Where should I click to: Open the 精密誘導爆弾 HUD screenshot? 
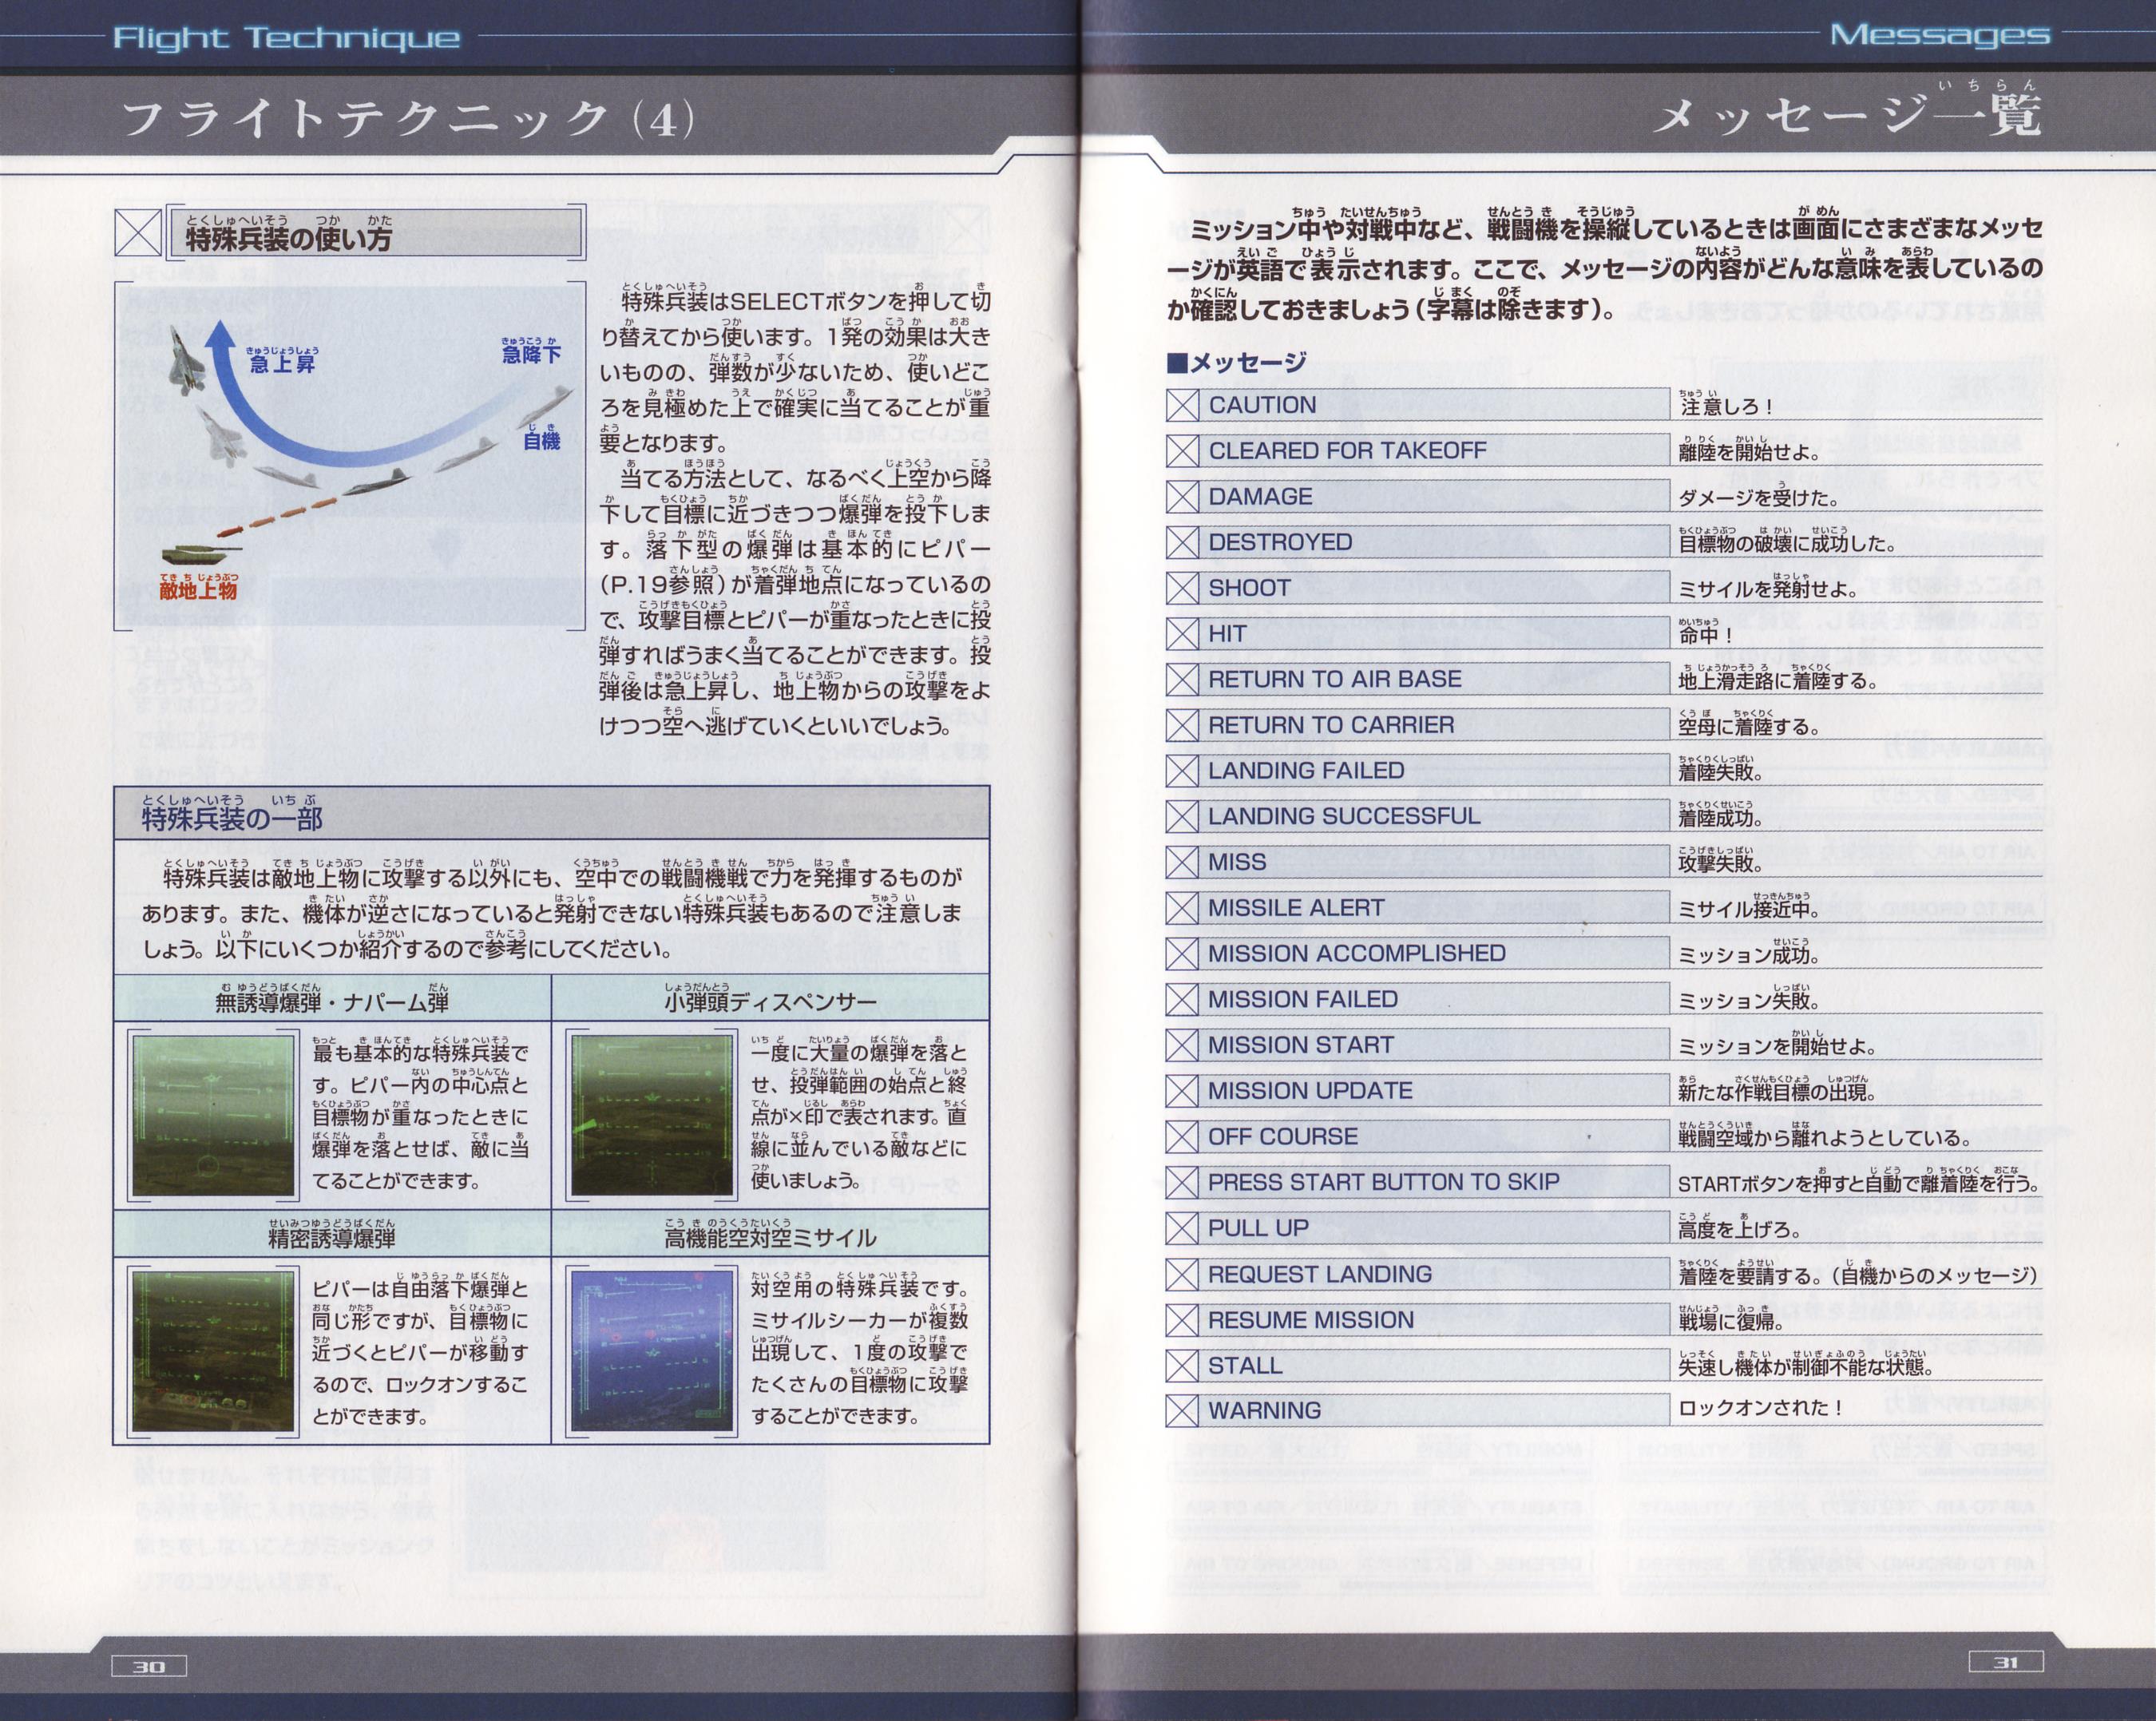click(x=214, y=1351)
